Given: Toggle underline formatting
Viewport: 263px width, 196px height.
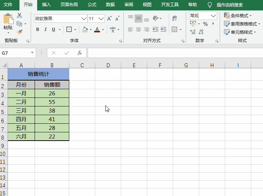Looking at the screenshot, I should [53, 29].
